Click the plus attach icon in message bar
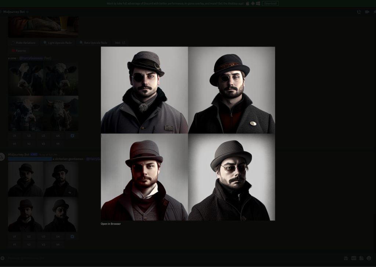The width and height of the screenshot is (376, 267). 3,258
